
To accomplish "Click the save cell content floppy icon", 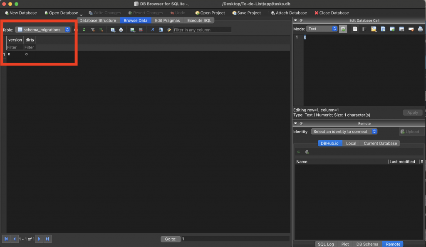I will (x=383, y=29).
